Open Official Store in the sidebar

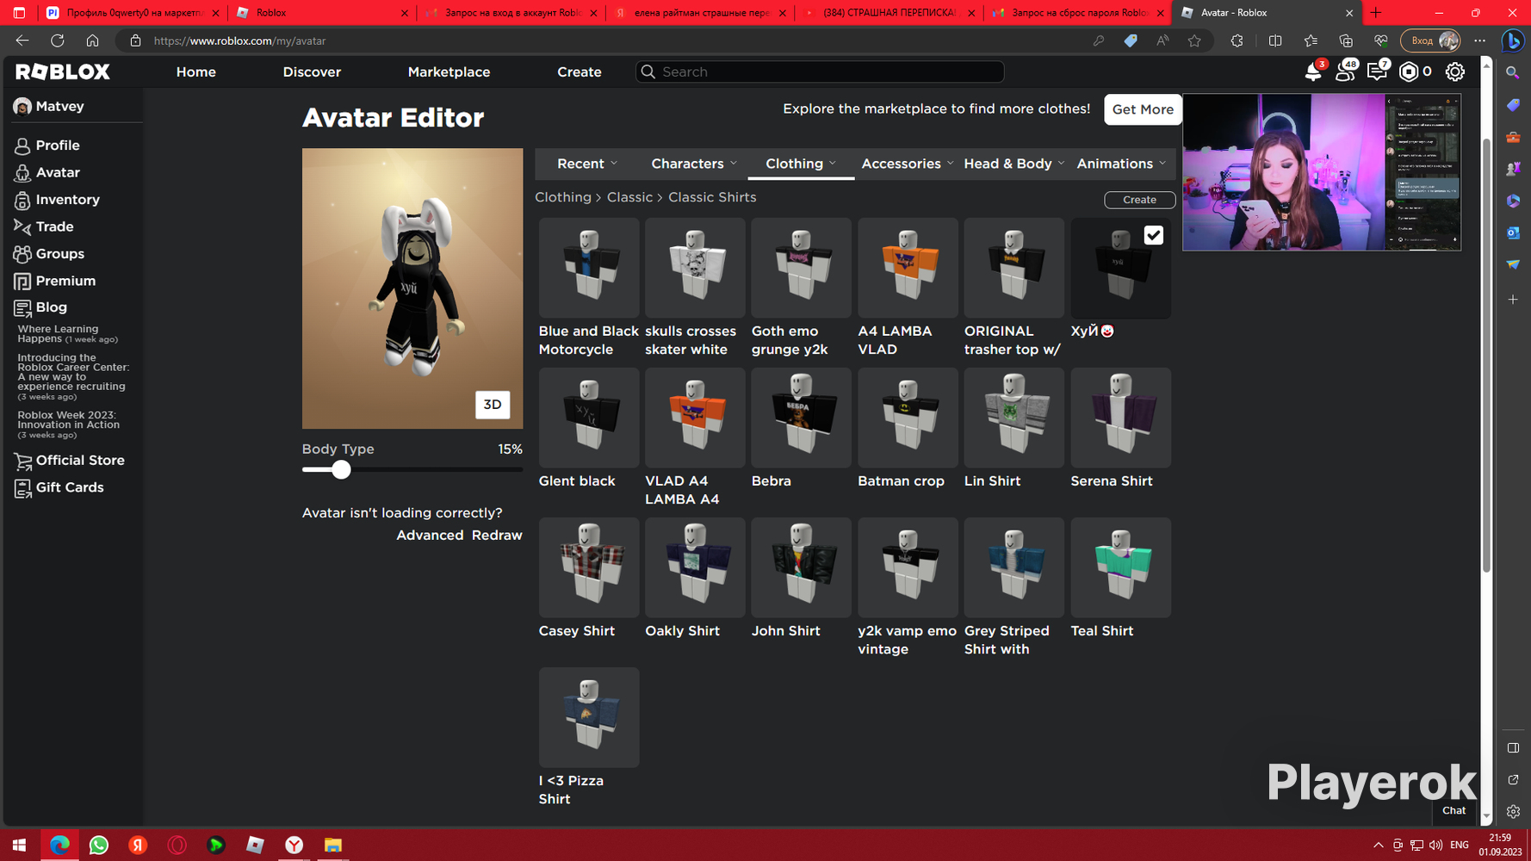coord(79,461)
